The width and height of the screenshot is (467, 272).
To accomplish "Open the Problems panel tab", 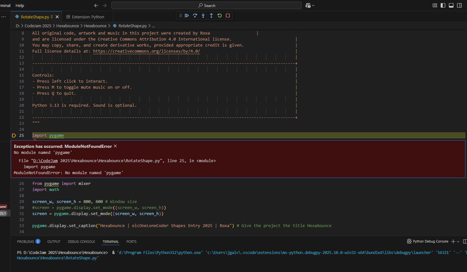I will [x=26, y=242].
